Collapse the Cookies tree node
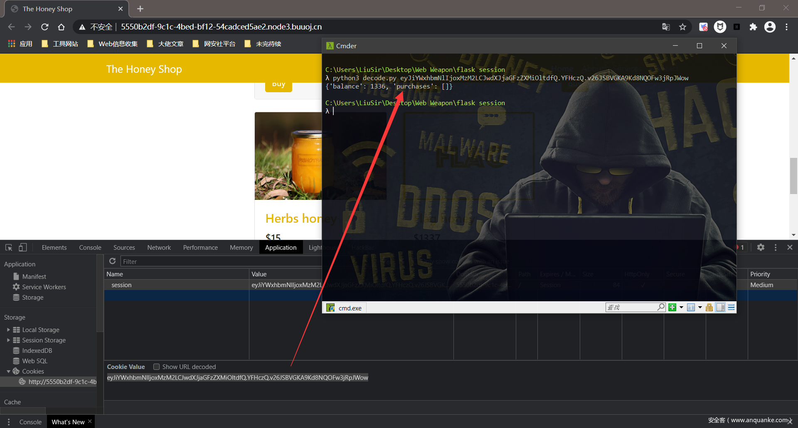Screen dimensions: 798x428 pyautogui.click(x=8, y=371)
